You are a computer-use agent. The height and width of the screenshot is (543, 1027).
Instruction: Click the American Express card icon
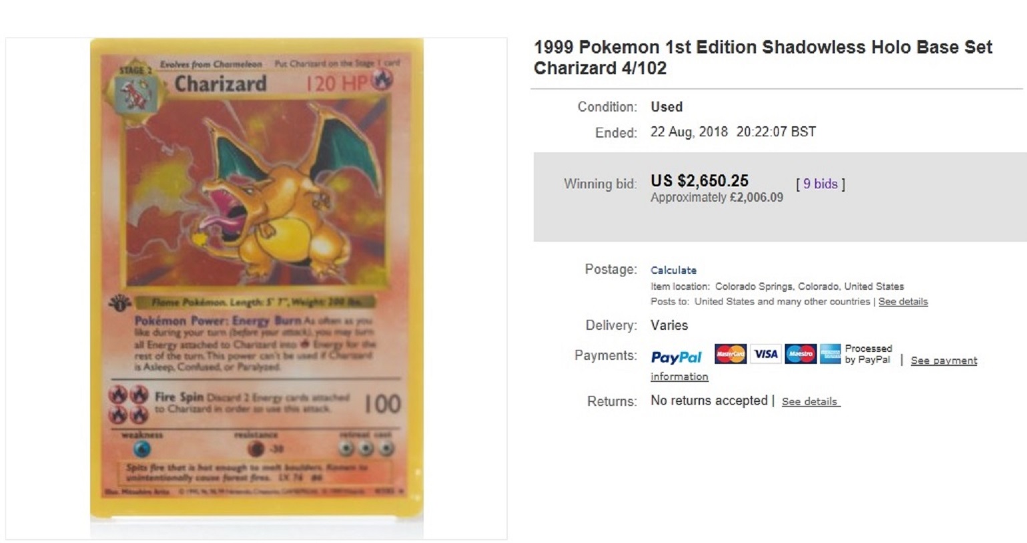830,354
